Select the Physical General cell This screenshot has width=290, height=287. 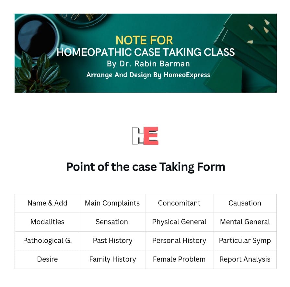point(179,222)
